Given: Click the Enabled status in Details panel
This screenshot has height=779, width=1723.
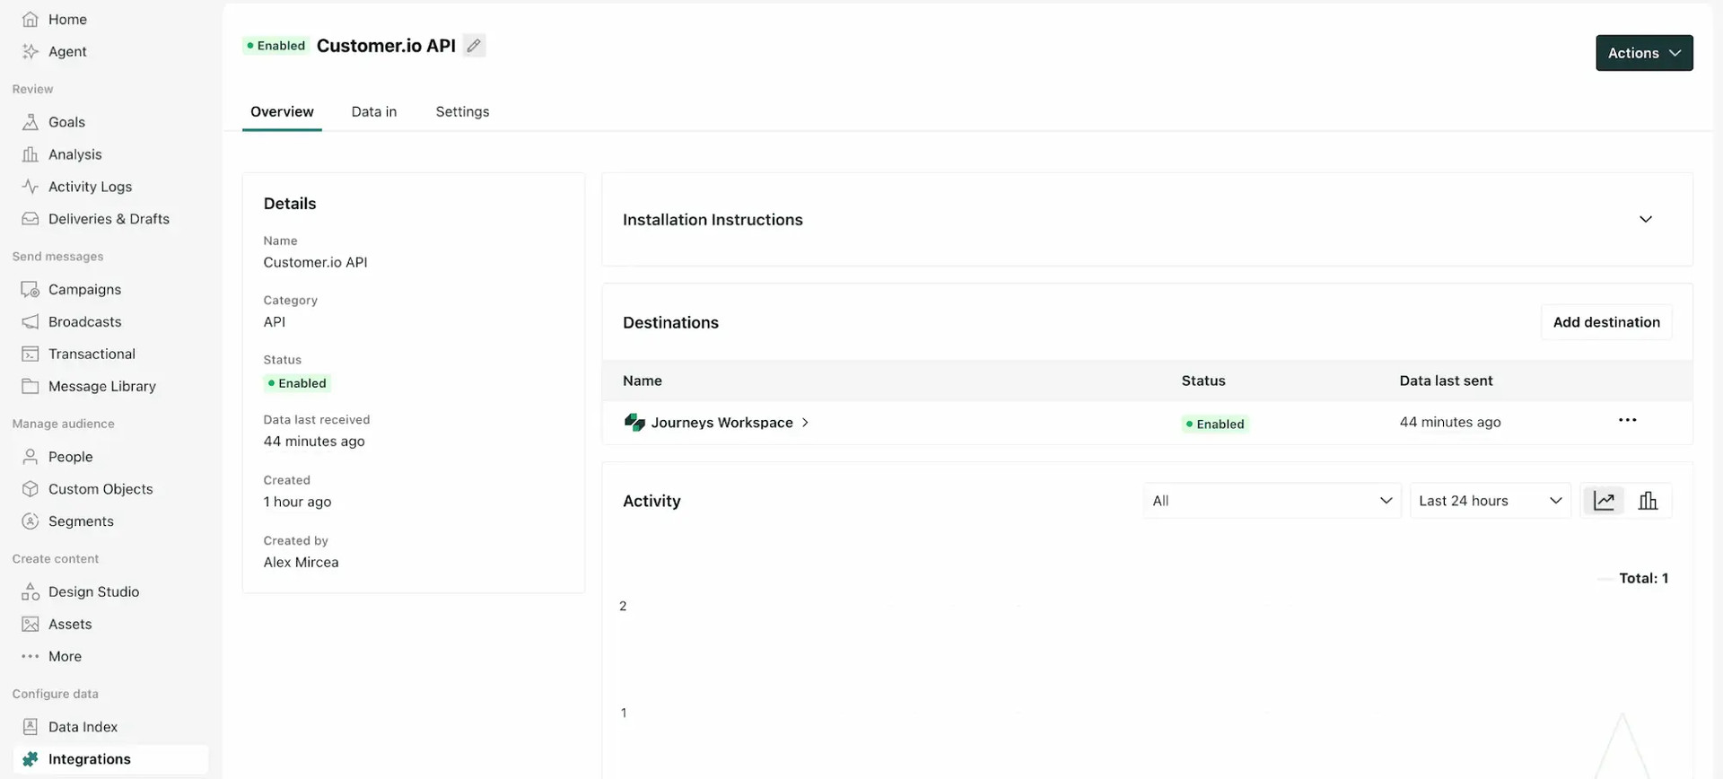Looking at the screenshot, I should tap(297, 383).
